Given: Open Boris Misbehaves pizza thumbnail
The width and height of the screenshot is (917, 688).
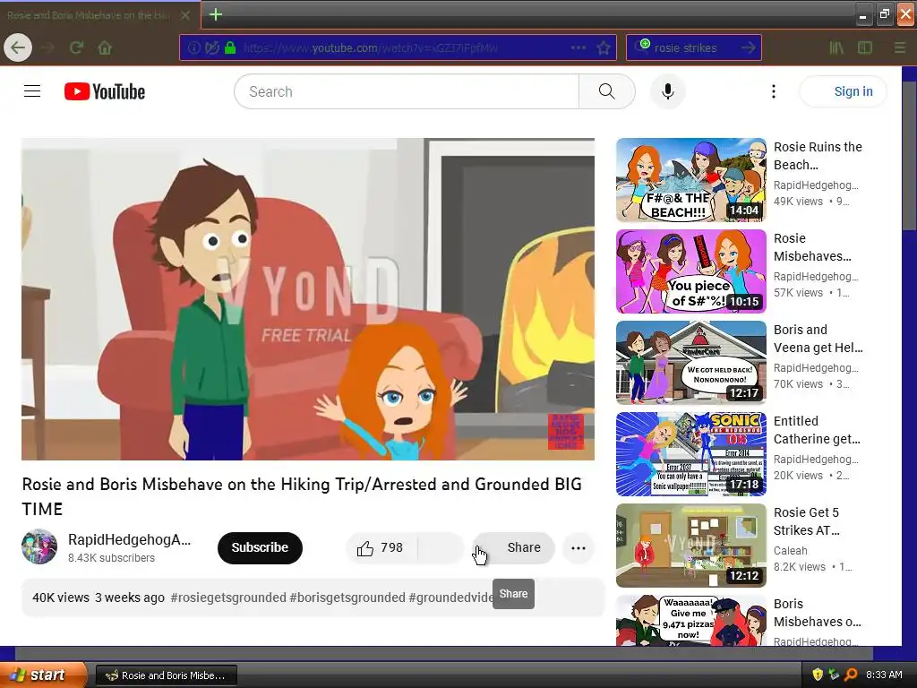Looking at the screenshot, I should [690, 621].
